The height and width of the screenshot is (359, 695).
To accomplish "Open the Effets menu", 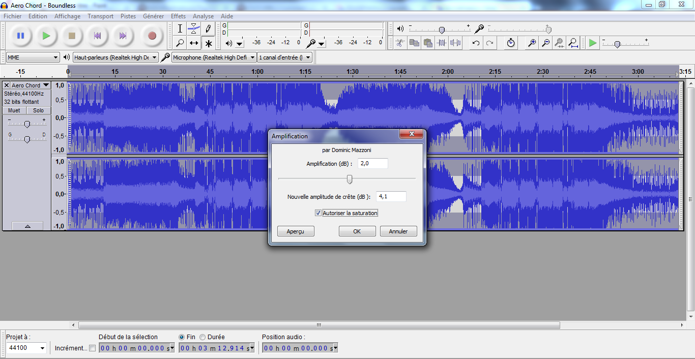I will pyautogui.click(x=178, y=16).
